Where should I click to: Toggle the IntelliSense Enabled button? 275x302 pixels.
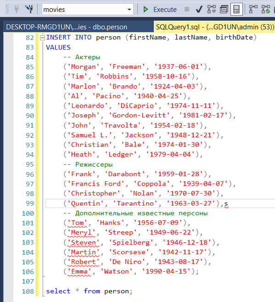pos(236,9)
